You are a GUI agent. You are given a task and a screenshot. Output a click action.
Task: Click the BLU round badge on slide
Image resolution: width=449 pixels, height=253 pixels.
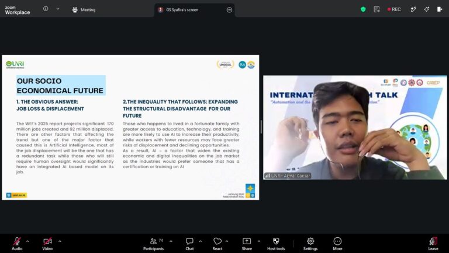[x=242, y=64]
